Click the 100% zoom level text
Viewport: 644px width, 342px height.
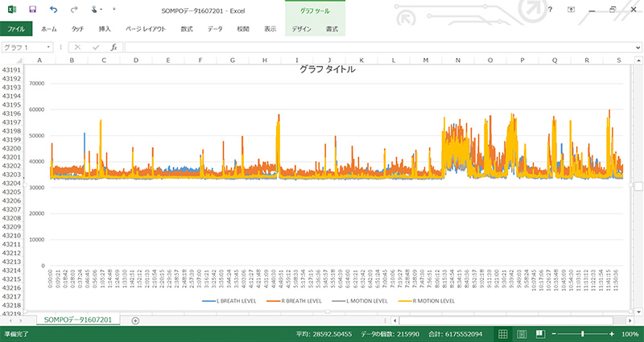(630, 334)
